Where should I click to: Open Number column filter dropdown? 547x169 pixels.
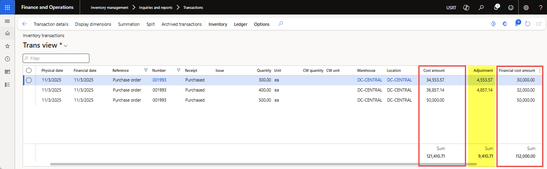tap(178, 70)
